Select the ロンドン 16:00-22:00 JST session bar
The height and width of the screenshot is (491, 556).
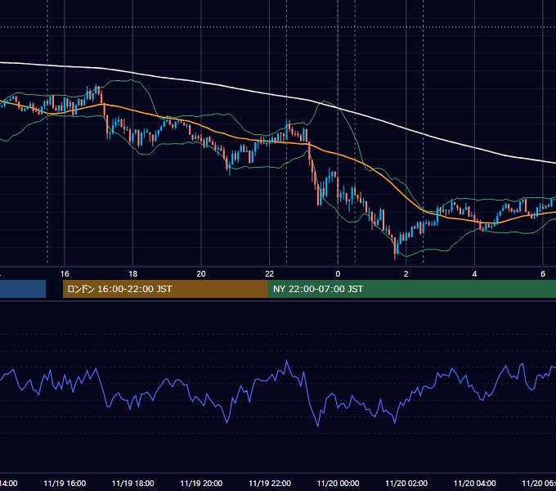tap(165, 289)
